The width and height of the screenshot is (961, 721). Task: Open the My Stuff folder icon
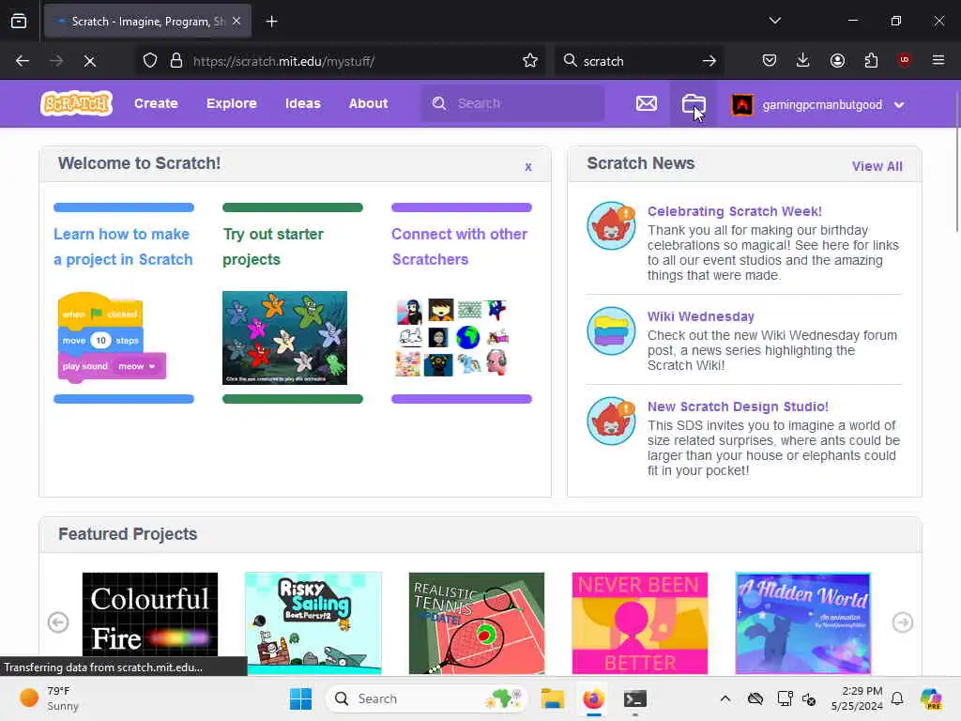(x=694, y=103)
